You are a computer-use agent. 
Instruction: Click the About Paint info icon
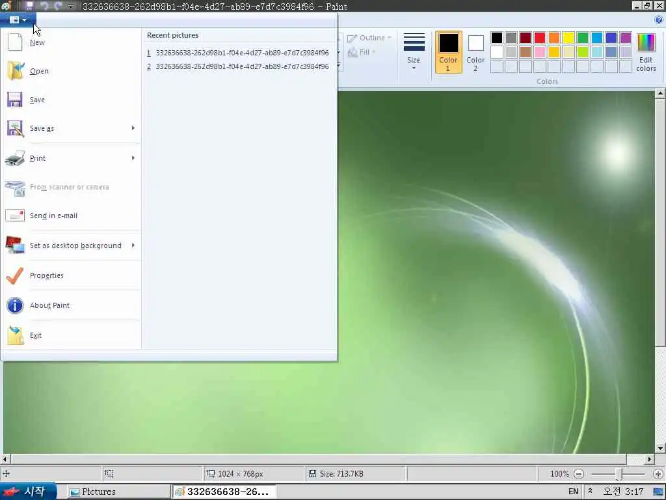coord(15,305)
